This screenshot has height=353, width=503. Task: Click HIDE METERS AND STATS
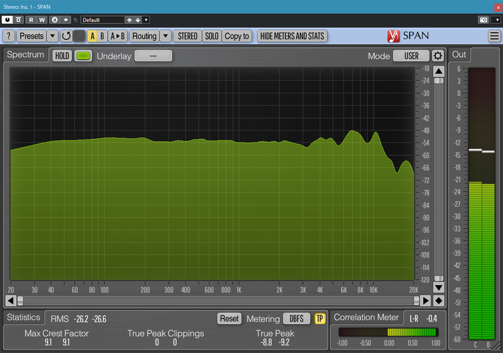pyautogui.click(x=292, y=36)
